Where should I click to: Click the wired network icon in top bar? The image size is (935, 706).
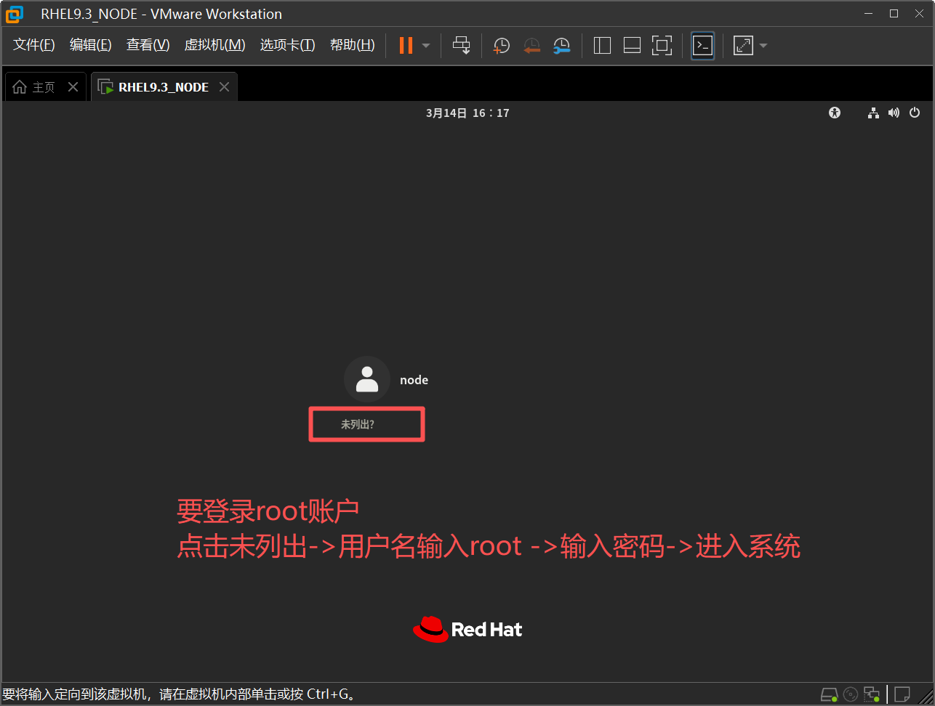click(873, 113)
